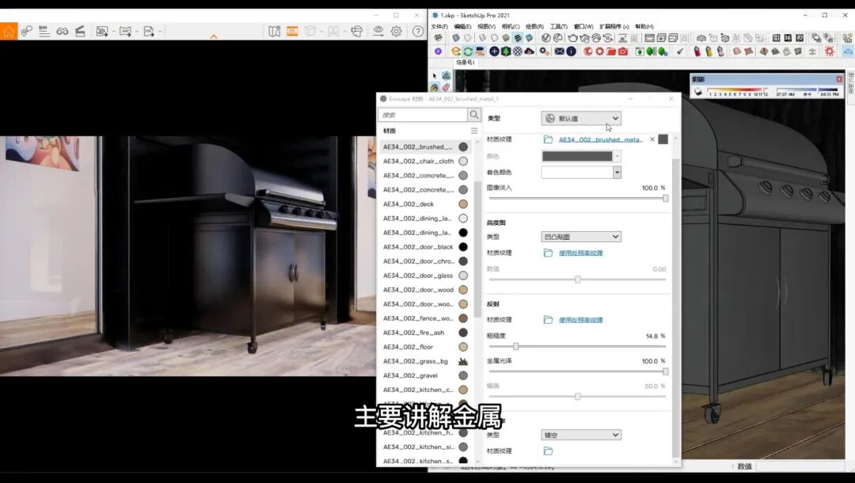Open the 文件(F) menu in SketchUp
Screen dimensions: 855x483
click(x=439, y=27)
